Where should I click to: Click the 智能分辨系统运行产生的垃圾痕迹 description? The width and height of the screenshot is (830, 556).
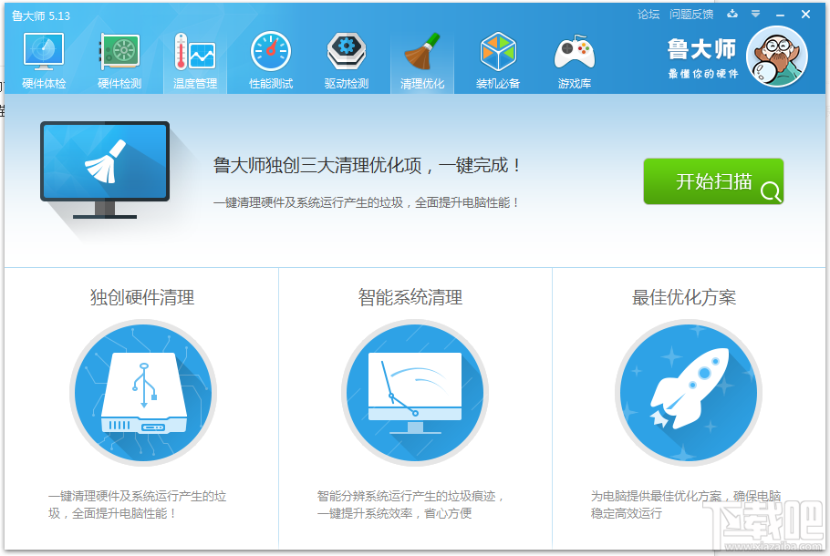coord(410,505)
